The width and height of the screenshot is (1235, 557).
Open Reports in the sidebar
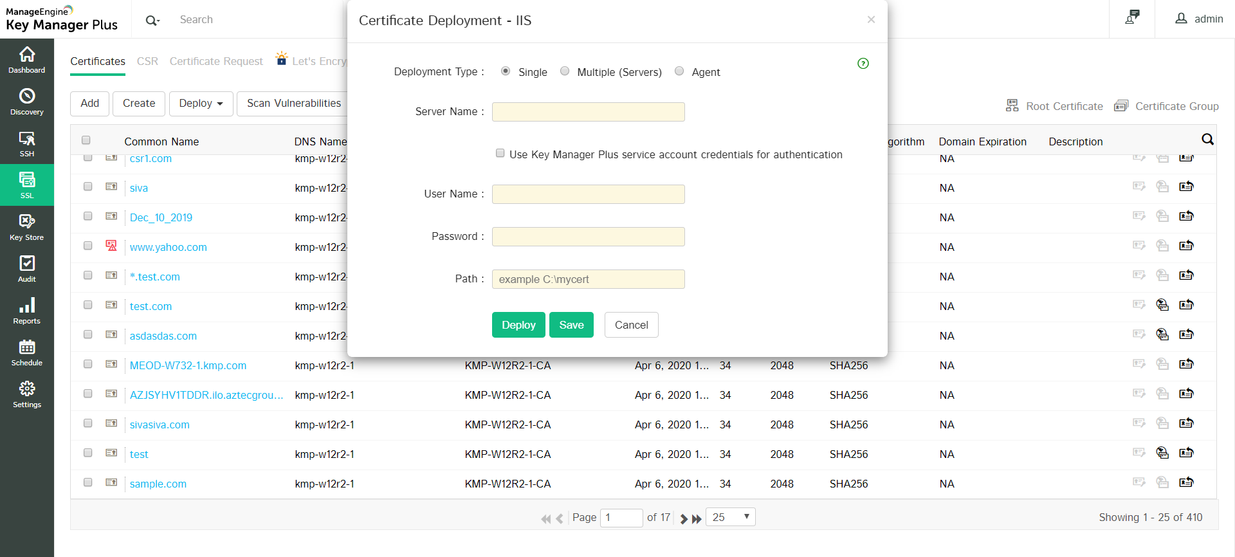(27, 311)
